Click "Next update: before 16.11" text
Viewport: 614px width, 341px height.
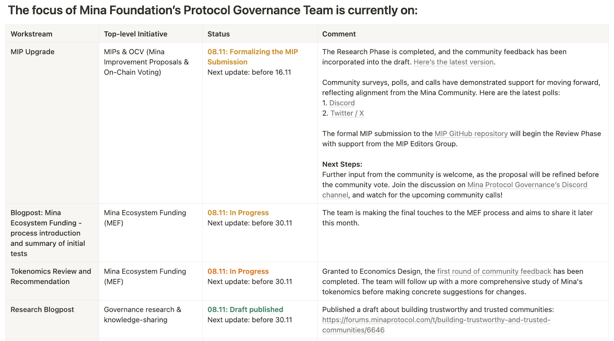point(249,72)
